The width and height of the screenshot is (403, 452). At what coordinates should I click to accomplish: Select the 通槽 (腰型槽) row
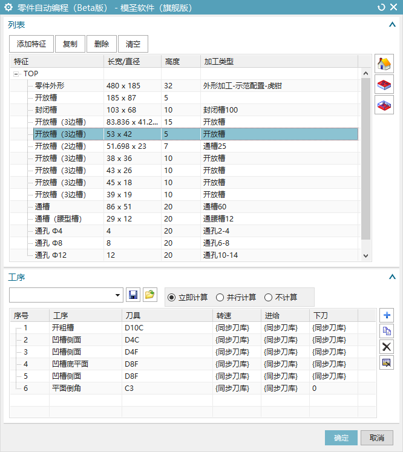tap(185, 219)
